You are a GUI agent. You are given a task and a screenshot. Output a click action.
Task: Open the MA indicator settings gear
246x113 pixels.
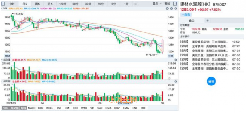[x=175, y=9]
